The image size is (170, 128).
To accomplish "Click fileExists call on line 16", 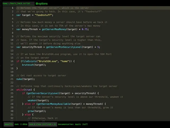I will (29, 61).
